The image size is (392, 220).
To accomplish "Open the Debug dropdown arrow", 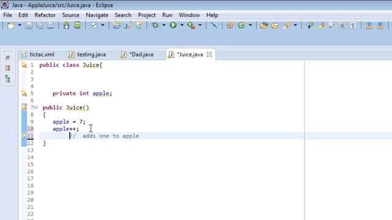I will point(164,26).
